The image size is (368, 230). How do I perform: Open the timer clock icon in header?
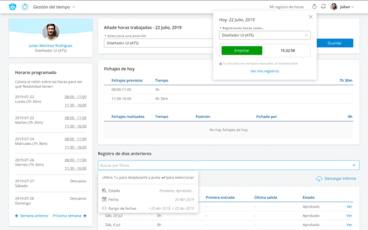tap(315, 6)
